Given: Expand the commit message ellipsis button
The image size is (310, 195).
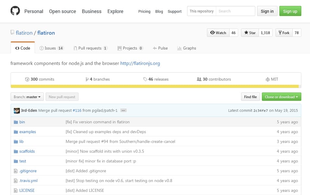Looking at the screenshot, I should click(123, 110).
